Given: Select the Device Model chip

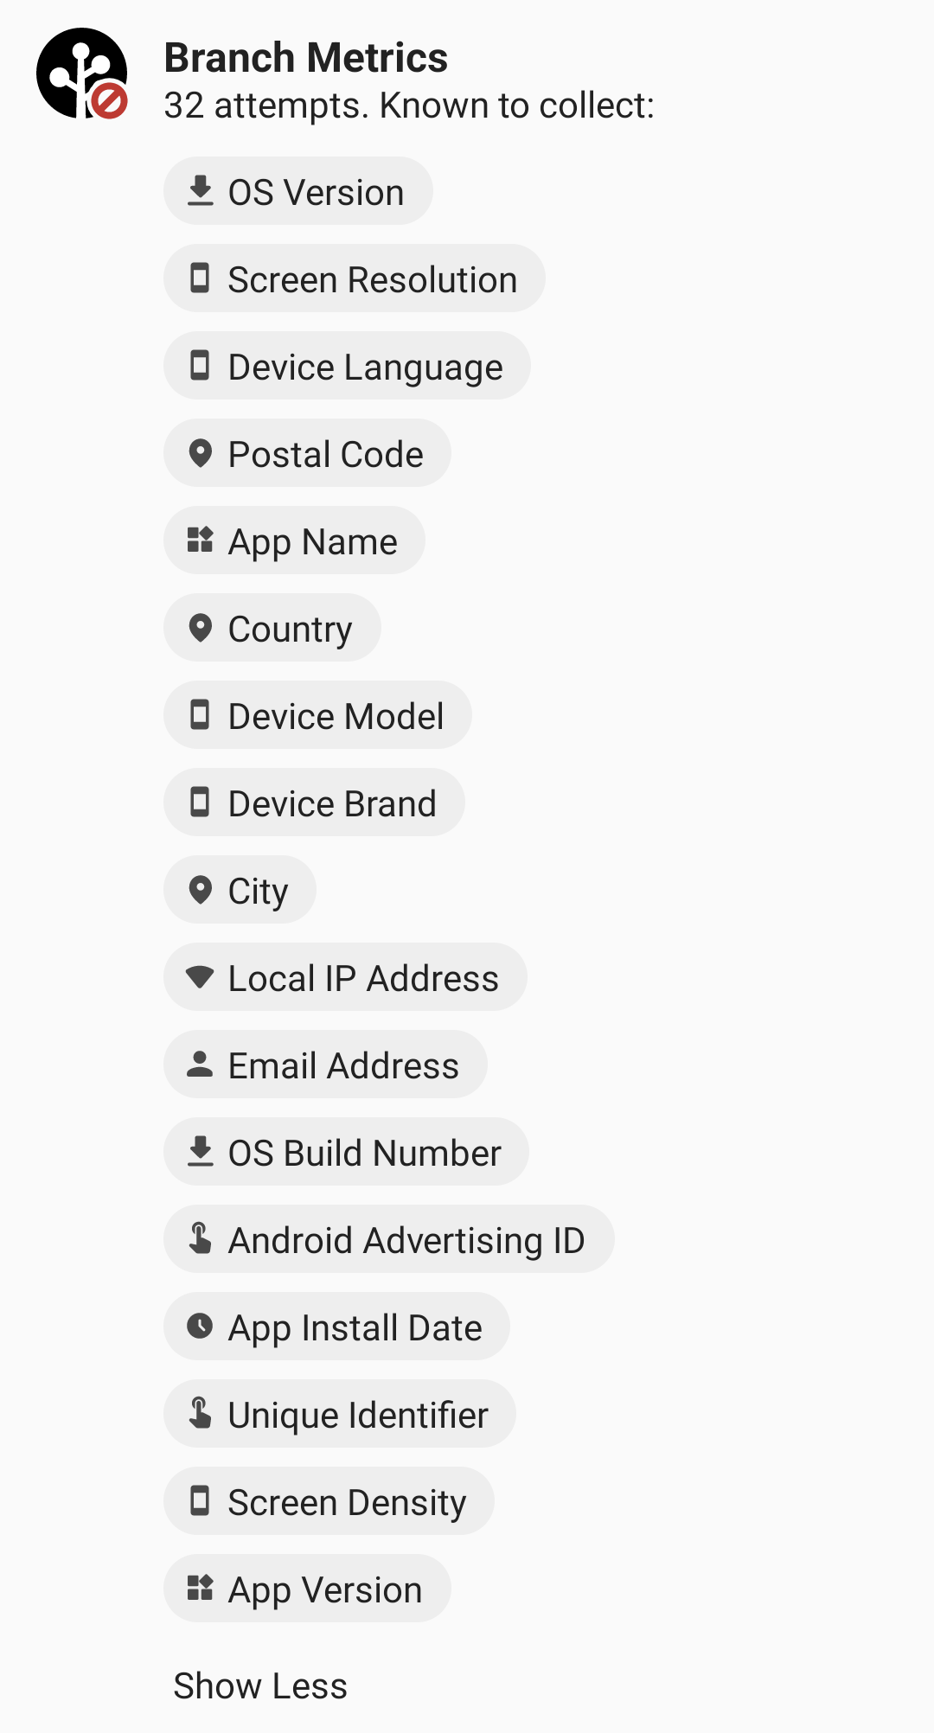Looking at the screenshot, I should 317,715.
